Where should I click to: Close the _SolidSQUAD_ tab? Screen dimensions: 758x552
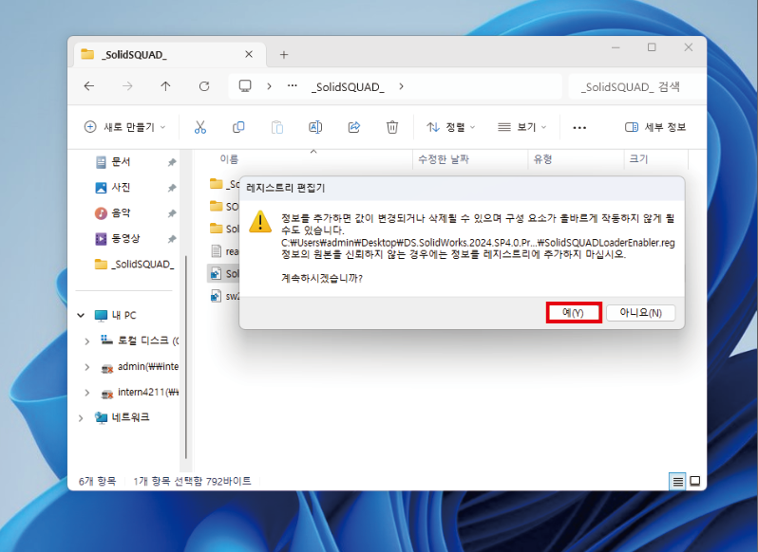point(249,54)
